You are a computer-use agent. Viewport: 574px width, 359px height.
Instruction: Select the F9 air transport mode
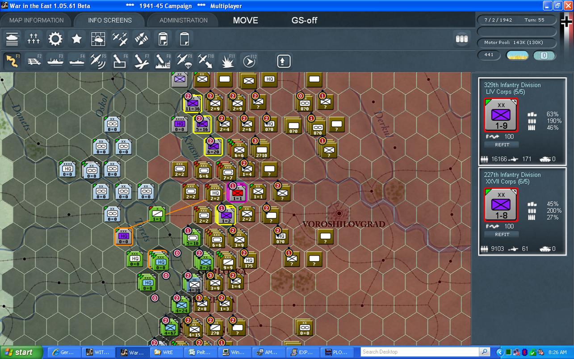click(x=184, y=61)
